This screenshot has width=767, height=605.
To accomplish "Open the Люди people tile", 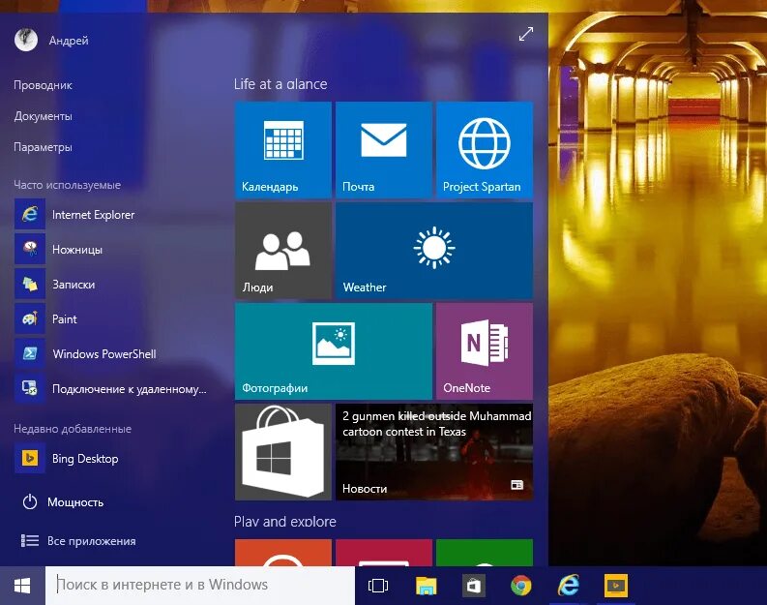I will (283, 251).
